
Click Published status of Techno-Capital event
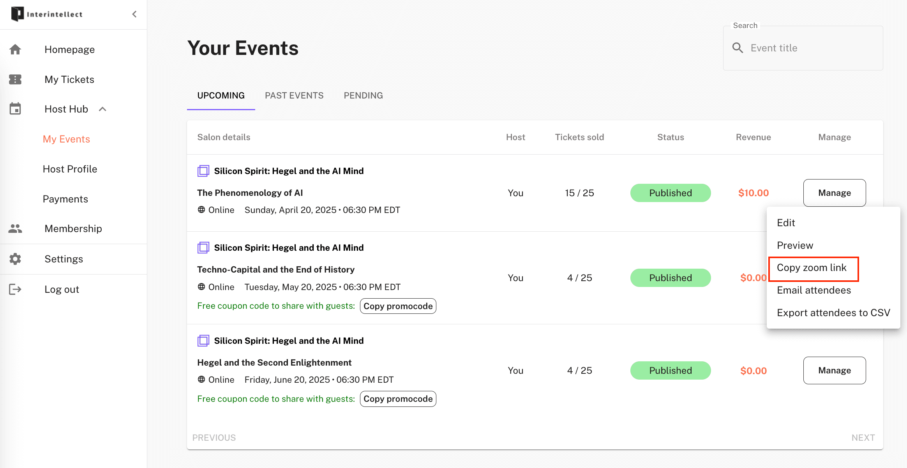click(x=671, y=278)
